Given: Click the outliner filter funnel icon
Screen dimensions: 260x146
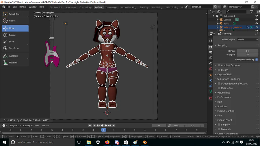Looking at the screenshot, I should (x=252, y=12).
